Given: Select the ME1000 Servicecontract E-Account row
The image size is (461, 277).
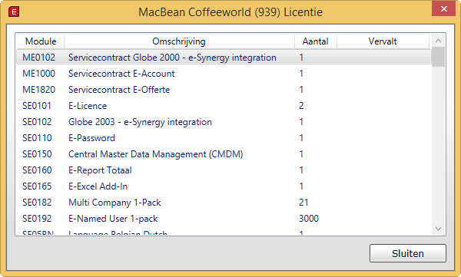Looking at the screenshot, I should pyautogui.click(x=224, y=74).
